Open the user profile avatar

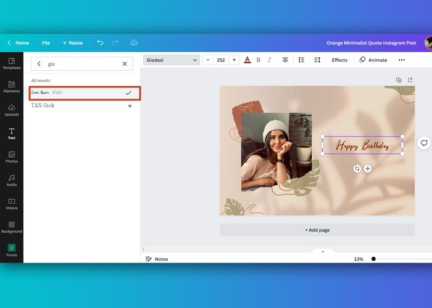(x=428, y=43)
